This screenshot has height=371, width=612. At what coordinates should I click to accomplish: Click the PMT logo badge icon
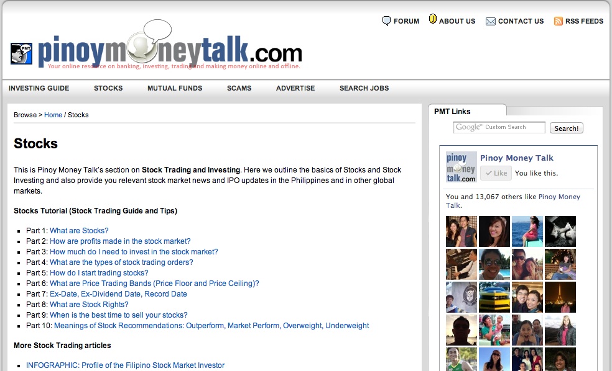point(21,53)
